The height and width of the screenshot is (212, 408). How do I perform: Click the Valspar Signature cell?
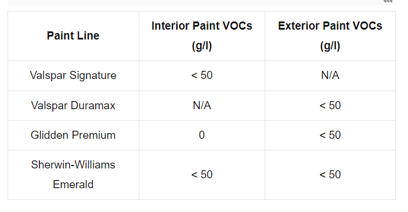tap(73, 76)
